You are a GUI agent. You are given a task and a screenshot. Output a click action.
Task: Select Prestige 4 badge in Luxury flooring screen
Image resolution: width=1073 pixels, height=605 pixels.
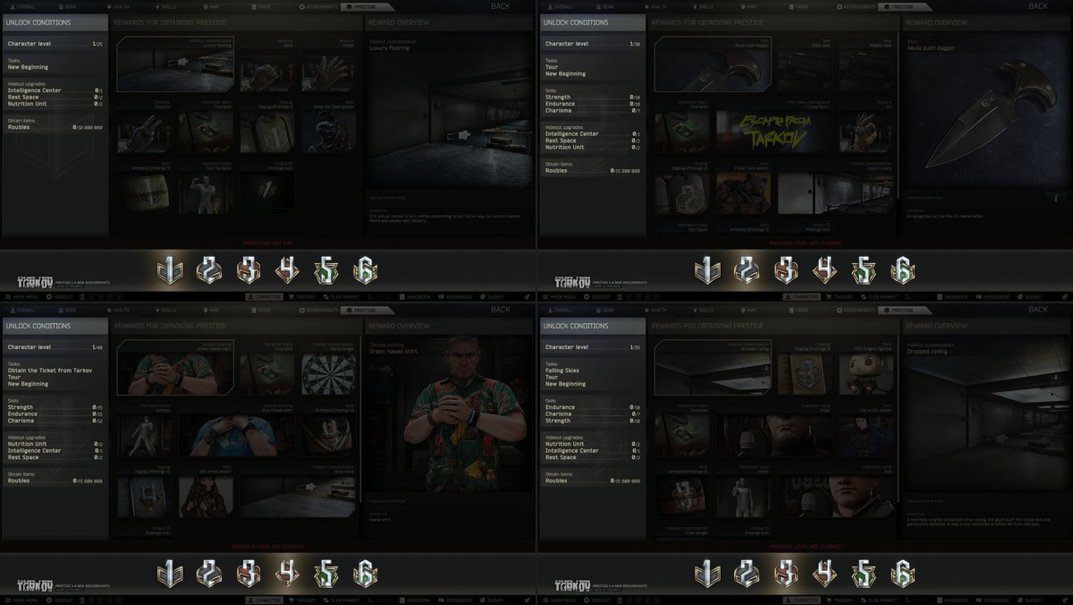pos(288,268)
